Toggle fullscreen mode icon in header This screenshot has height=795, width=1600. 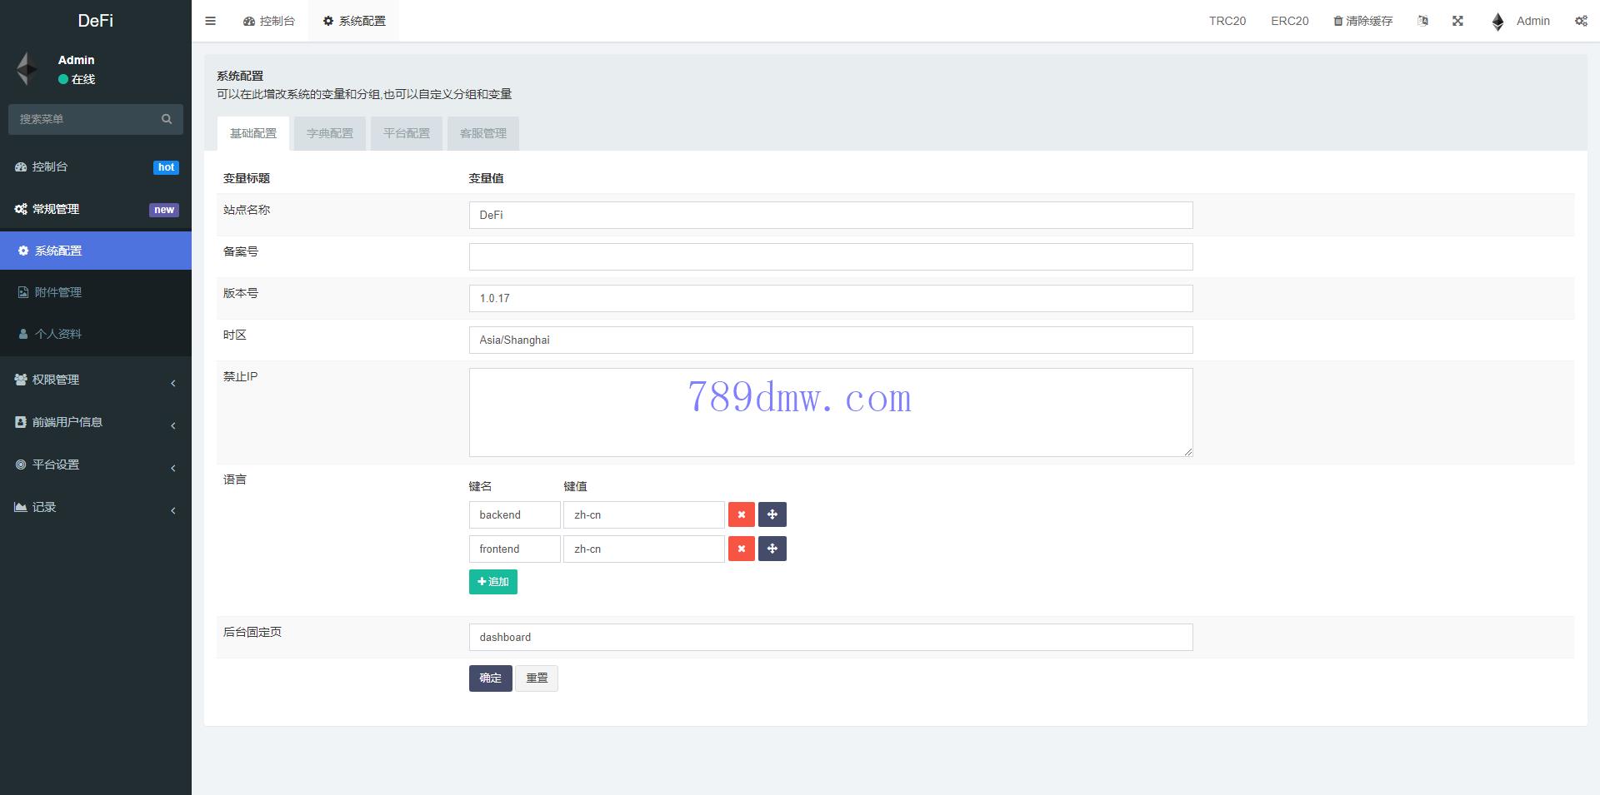[1457, 21]
